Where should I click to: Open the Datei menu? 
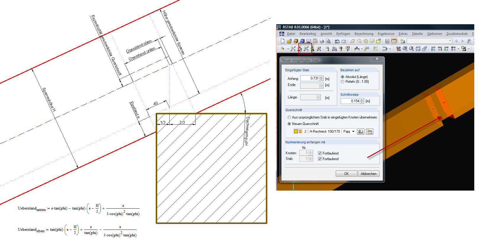[291, 34]
